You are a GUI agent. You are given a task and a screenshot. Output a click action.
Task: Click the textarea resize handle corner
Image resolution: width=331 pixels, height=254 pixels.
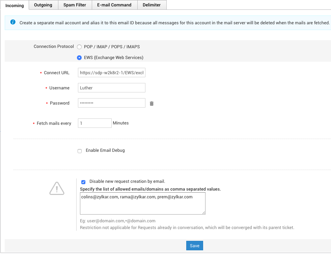click(x=204, y=213)
